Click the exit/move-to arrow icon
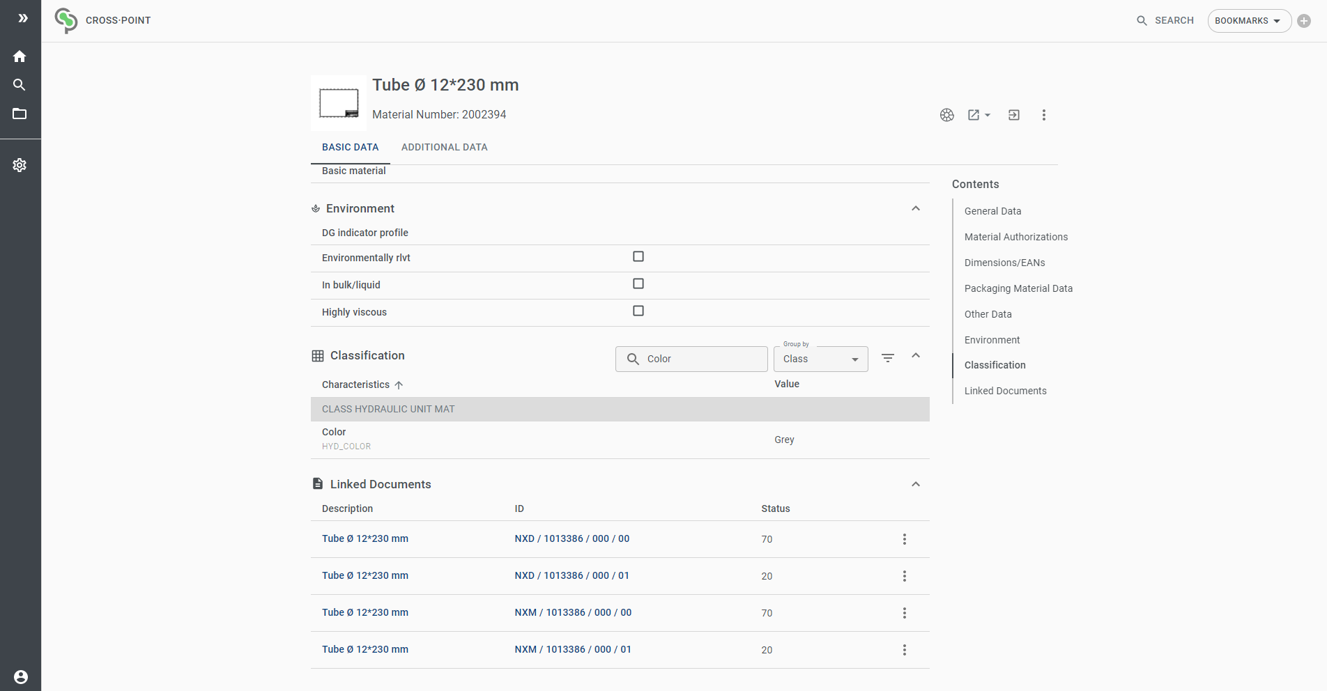The height and width of the screenshot is (691, 1327). 1014,115
